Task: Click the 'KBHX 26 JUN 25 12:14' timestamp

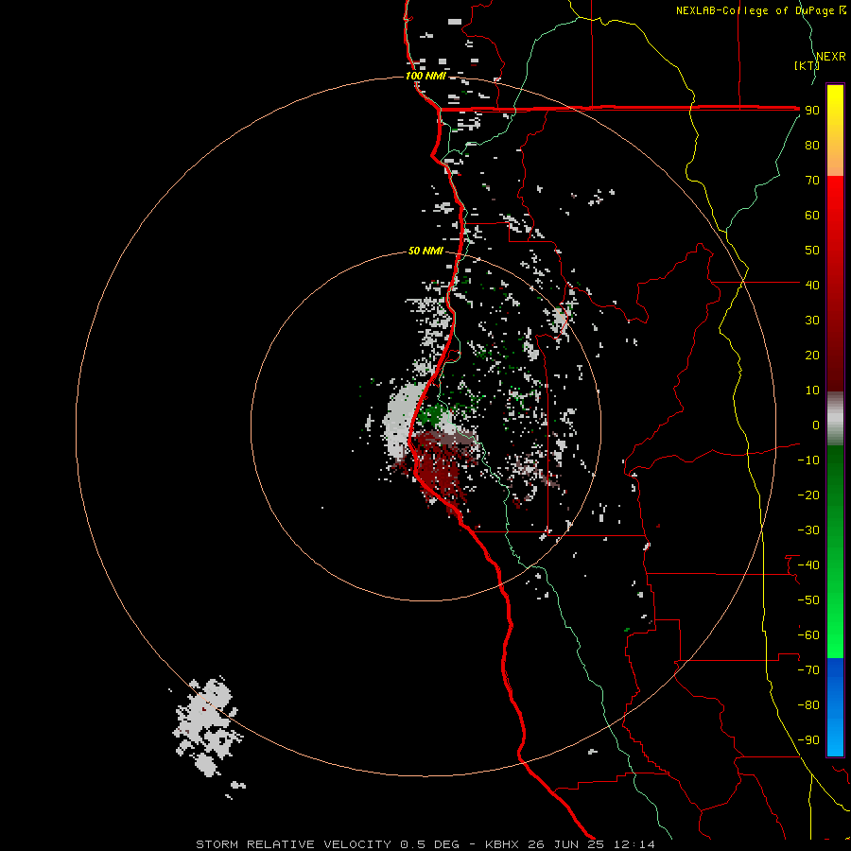Action: (x=570, y=844)
